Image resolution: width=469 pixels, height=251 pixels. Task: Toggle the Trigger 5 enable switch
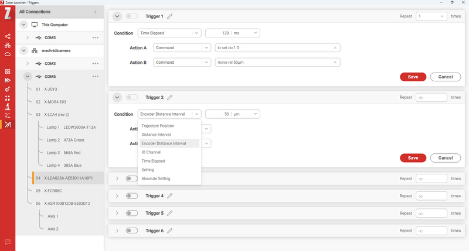point(131,213)
